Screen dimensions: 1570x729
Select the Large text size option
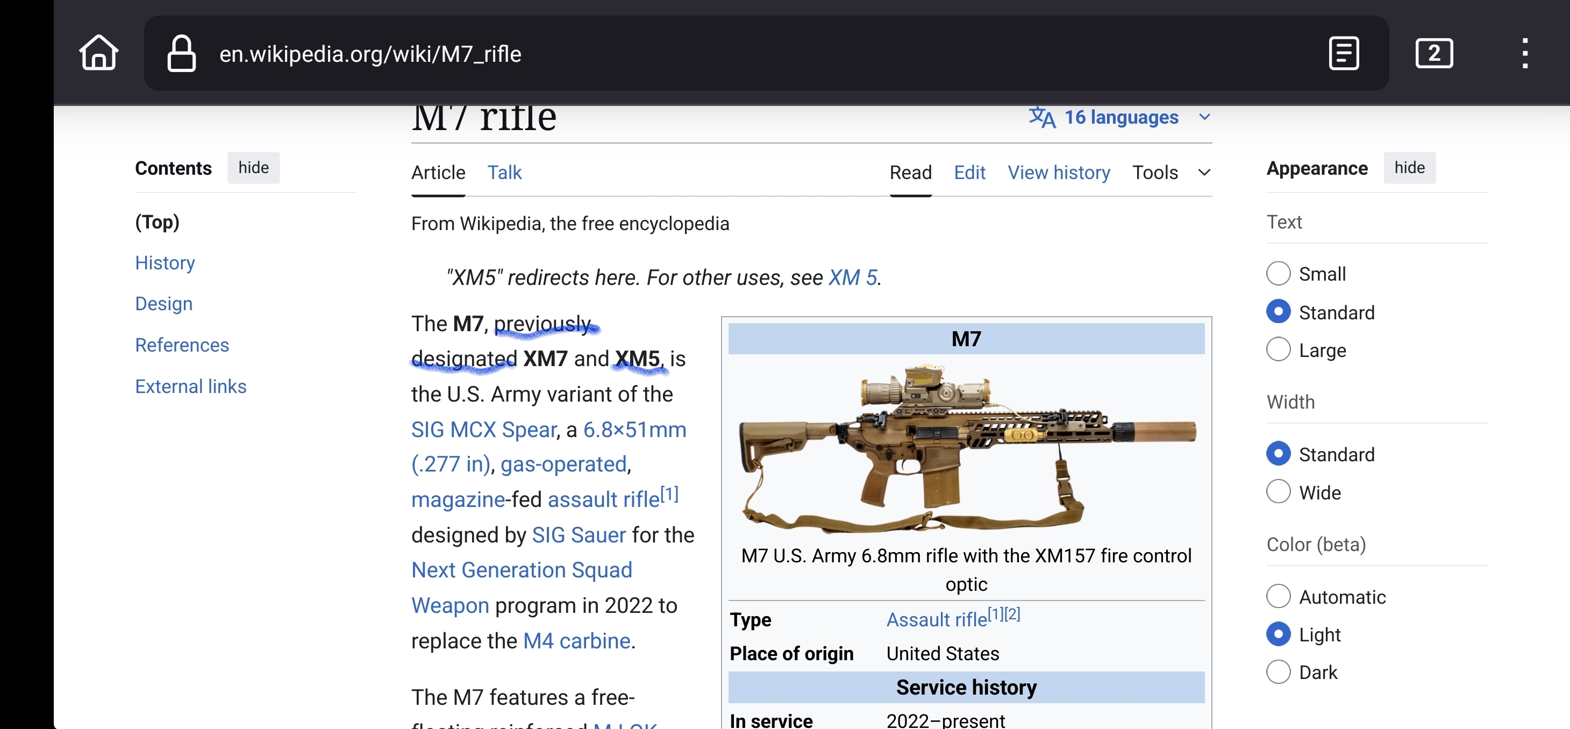point(1278,350)
